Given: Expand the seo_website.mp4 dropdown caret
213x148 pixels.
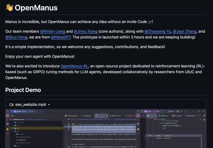Looking at the screenshot, I should pos(49,105).
